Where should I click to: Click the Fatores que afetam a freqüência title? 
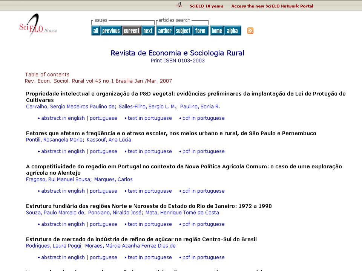pos(171,133)
